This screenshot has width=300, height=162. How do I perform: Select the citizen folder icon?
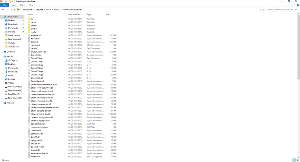pyautogui.click(x=29, y=26)
